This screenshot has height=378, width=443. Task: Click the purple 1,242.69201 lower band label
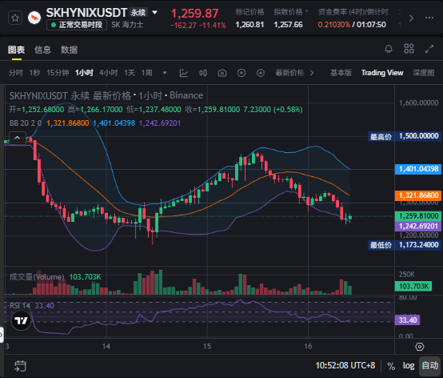coord(418,227)
